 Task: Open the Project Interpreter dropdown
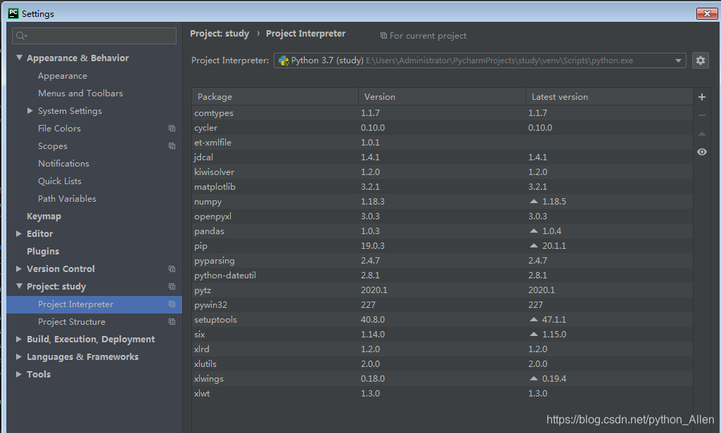[x=678, y=60]
